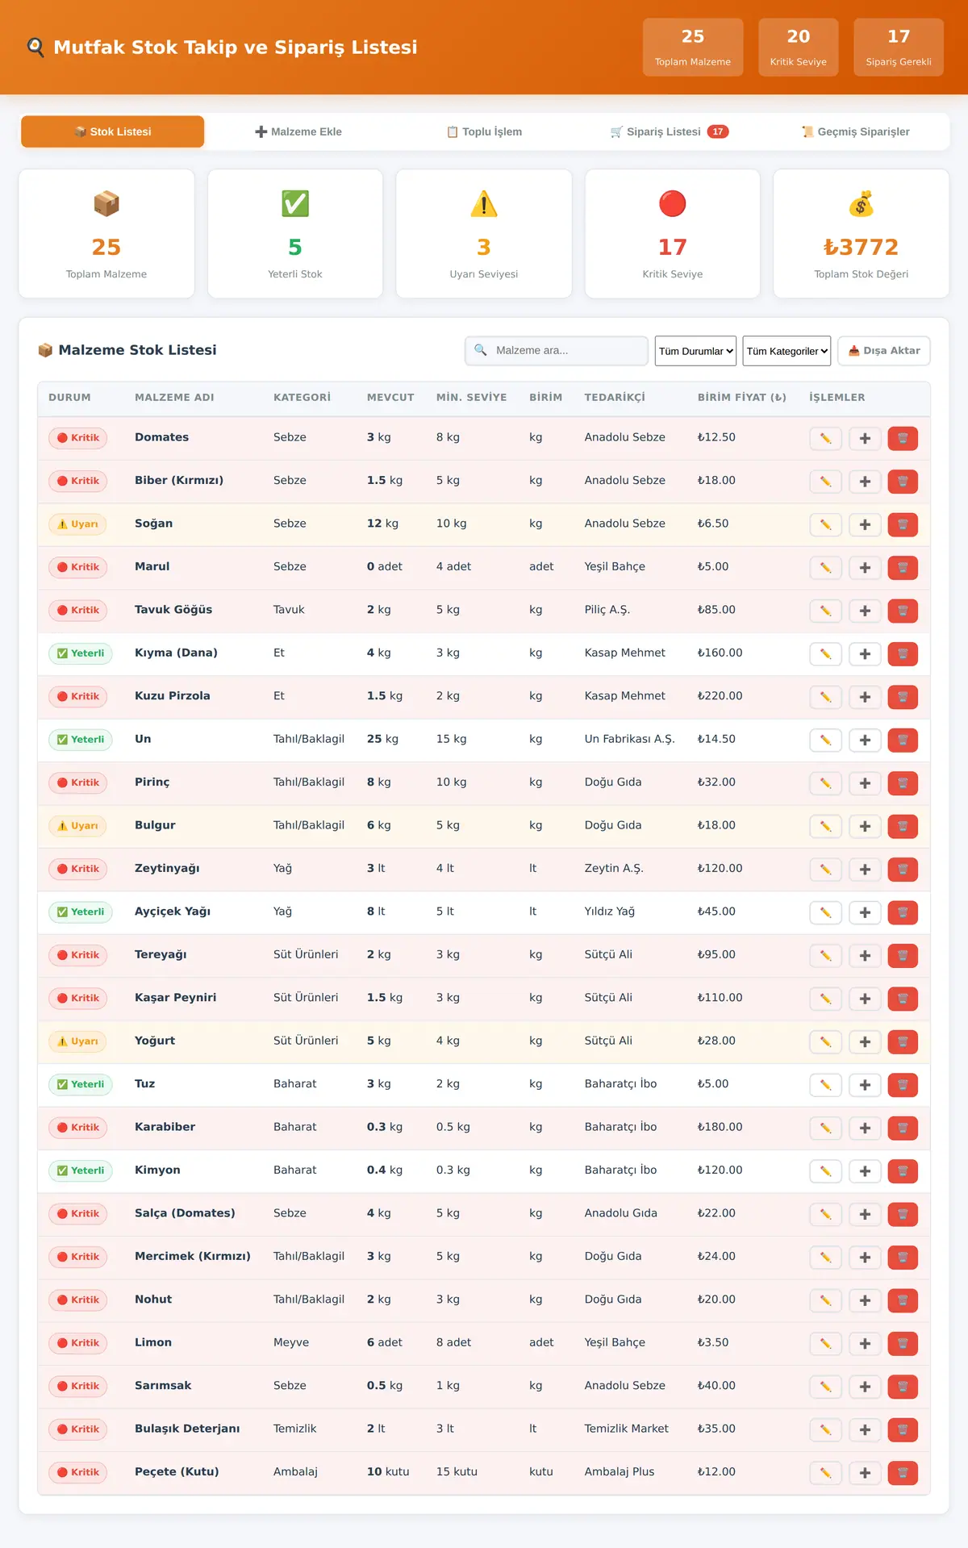
Task: Click plus icon for Karabiber
Action: tap(865, 1129)
